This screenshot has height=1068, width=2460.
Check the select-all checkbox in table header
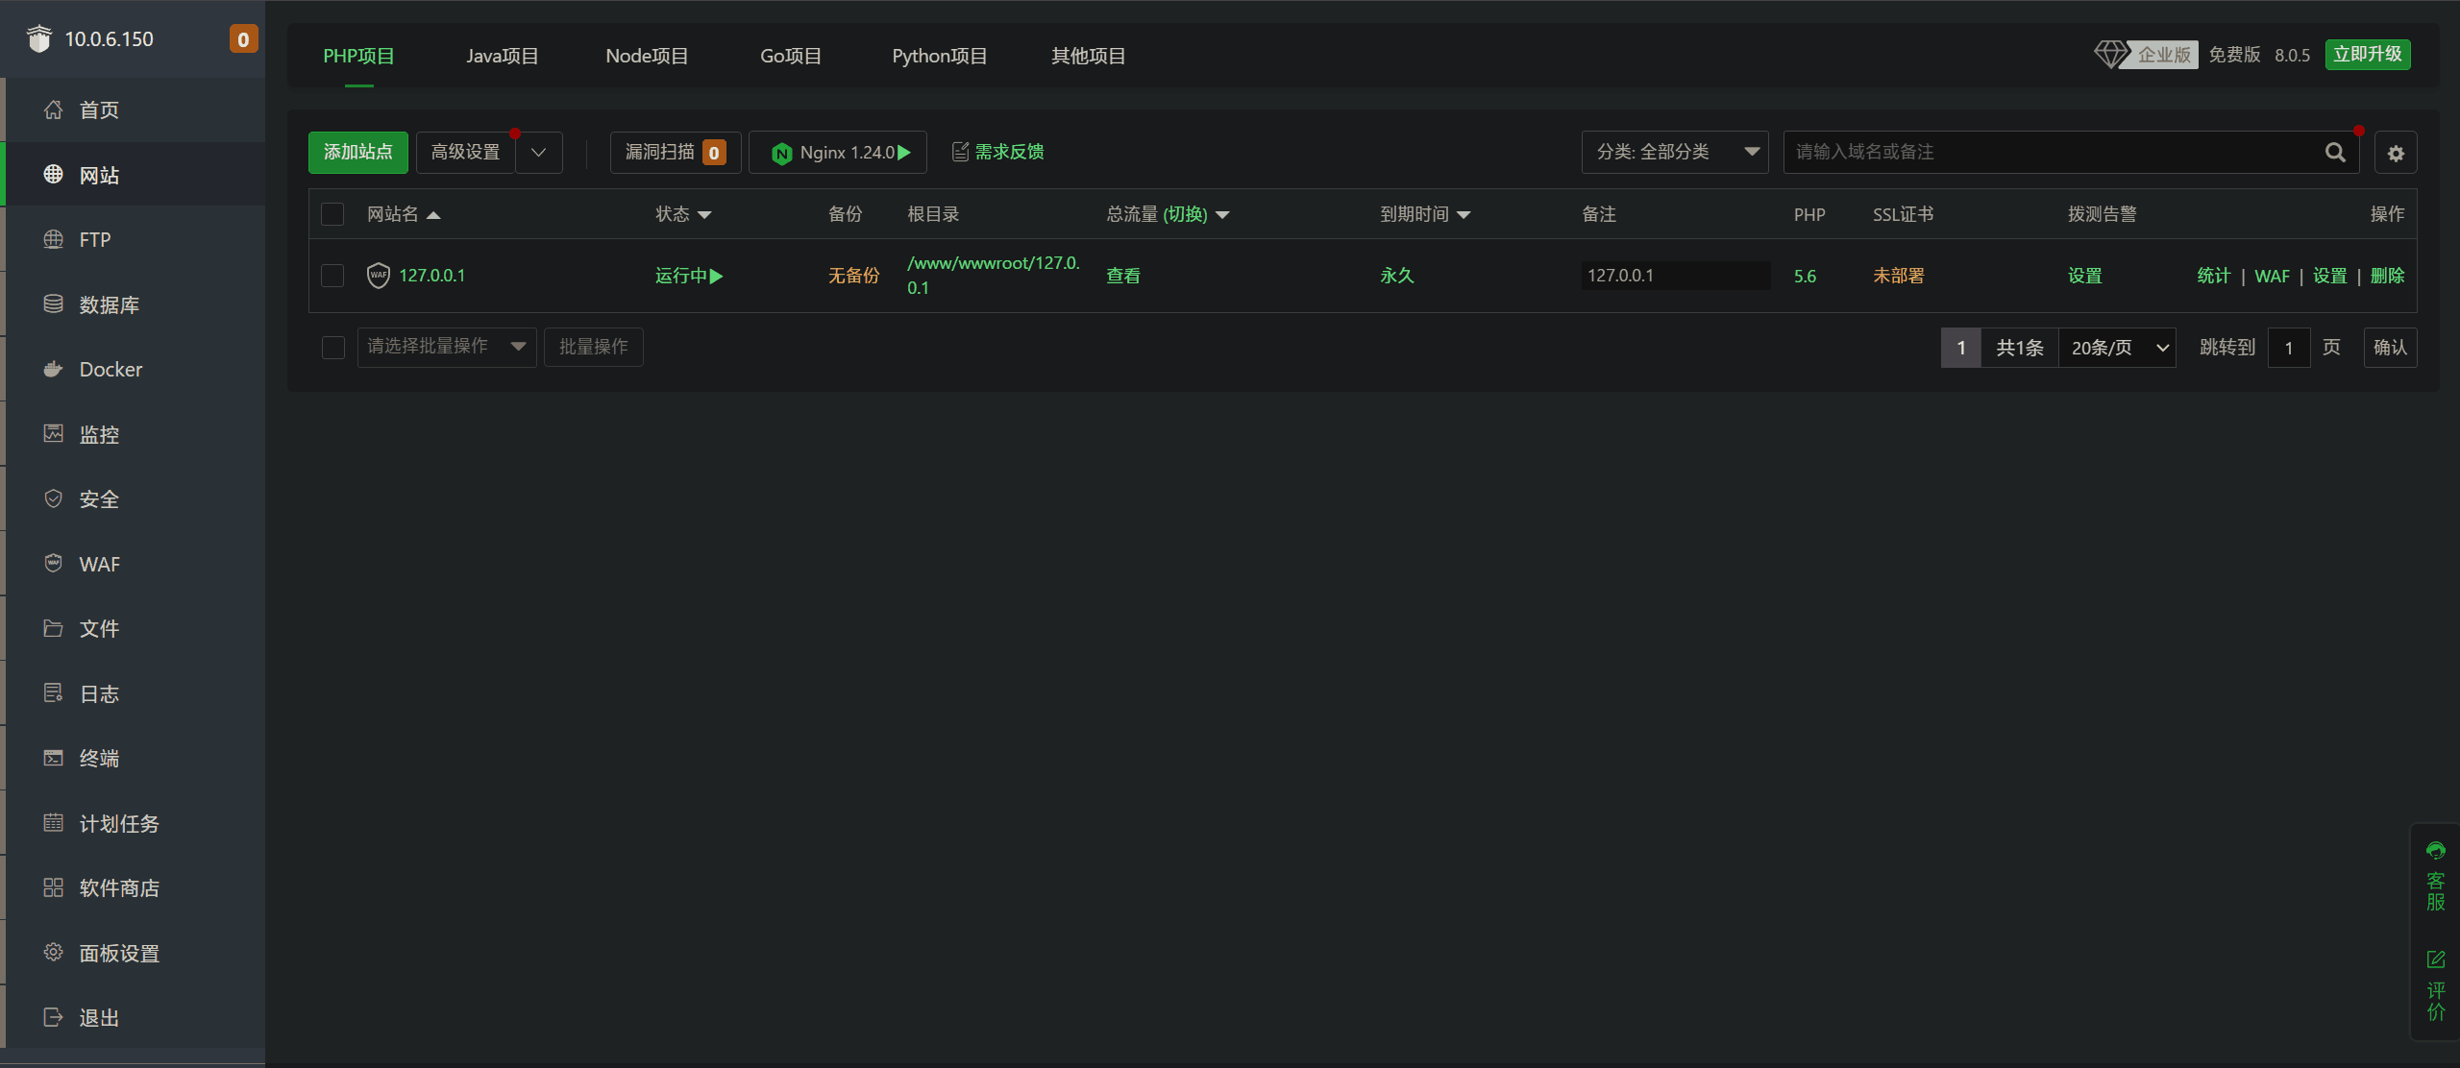pyautogui.click(x=332, y=214)
